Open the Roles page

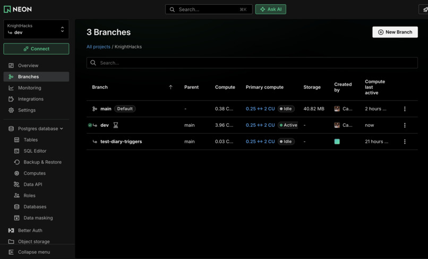tap(30, 196)
